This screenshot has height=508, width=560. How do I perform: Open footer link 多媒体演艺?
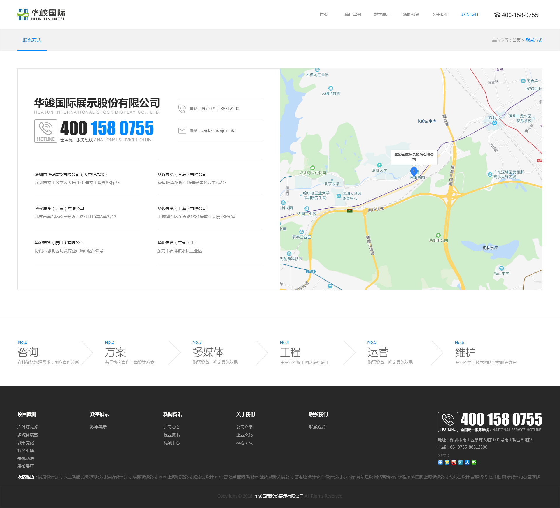28,435
